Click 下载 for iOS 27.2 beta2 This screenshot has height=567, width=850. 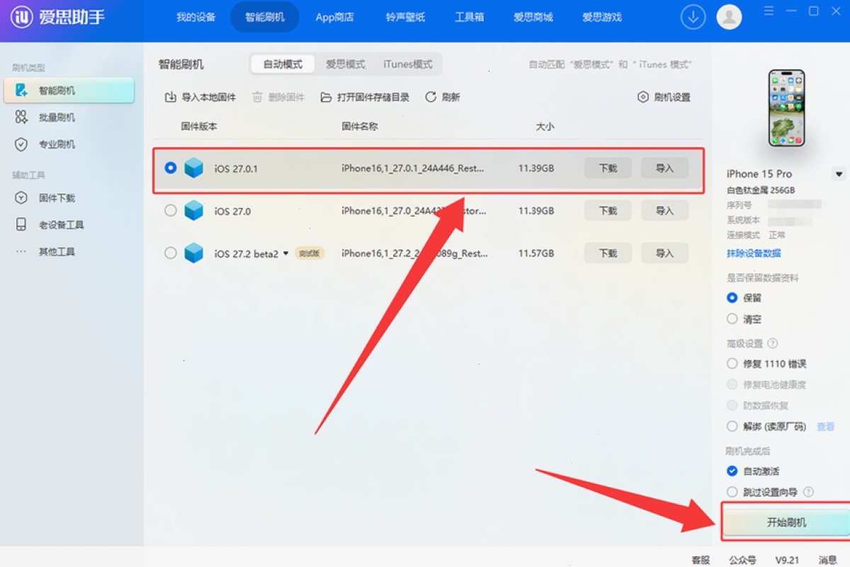pyautogui.click(x=608, y=253)
